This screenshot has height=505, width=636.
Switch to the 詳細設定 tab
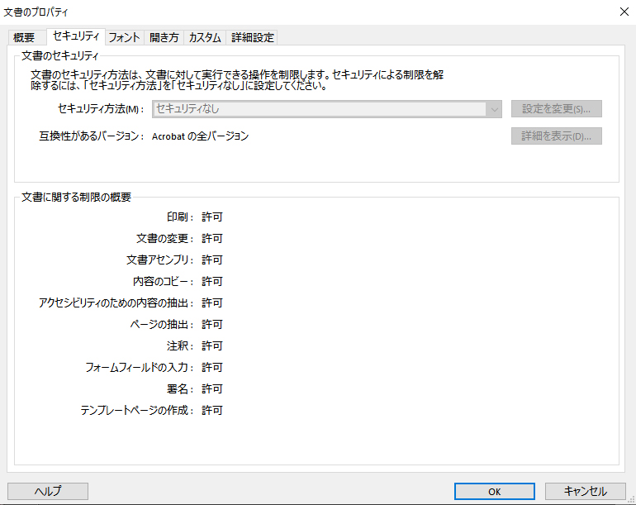pyautogui.click(x=253, y=37)
